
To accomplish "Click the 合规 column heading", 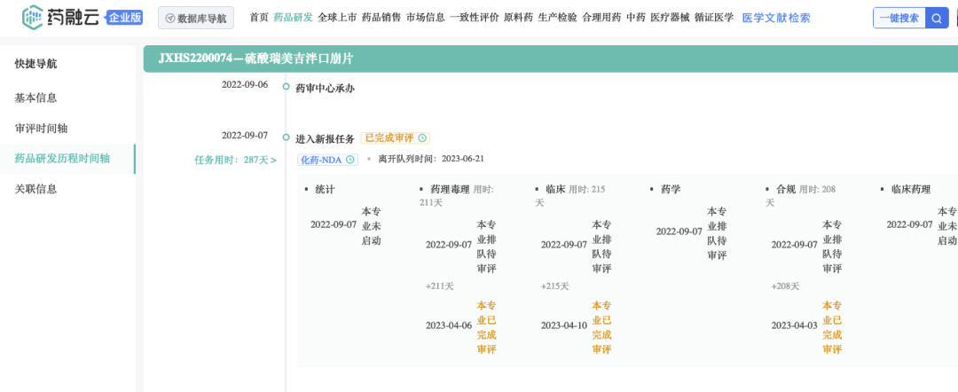I will tap(786, 189).
